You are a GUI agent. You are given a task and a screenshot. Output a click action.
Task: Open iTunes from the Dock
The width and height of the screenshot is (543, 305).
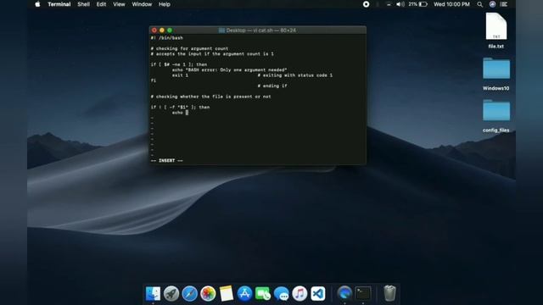pos(299,294)
